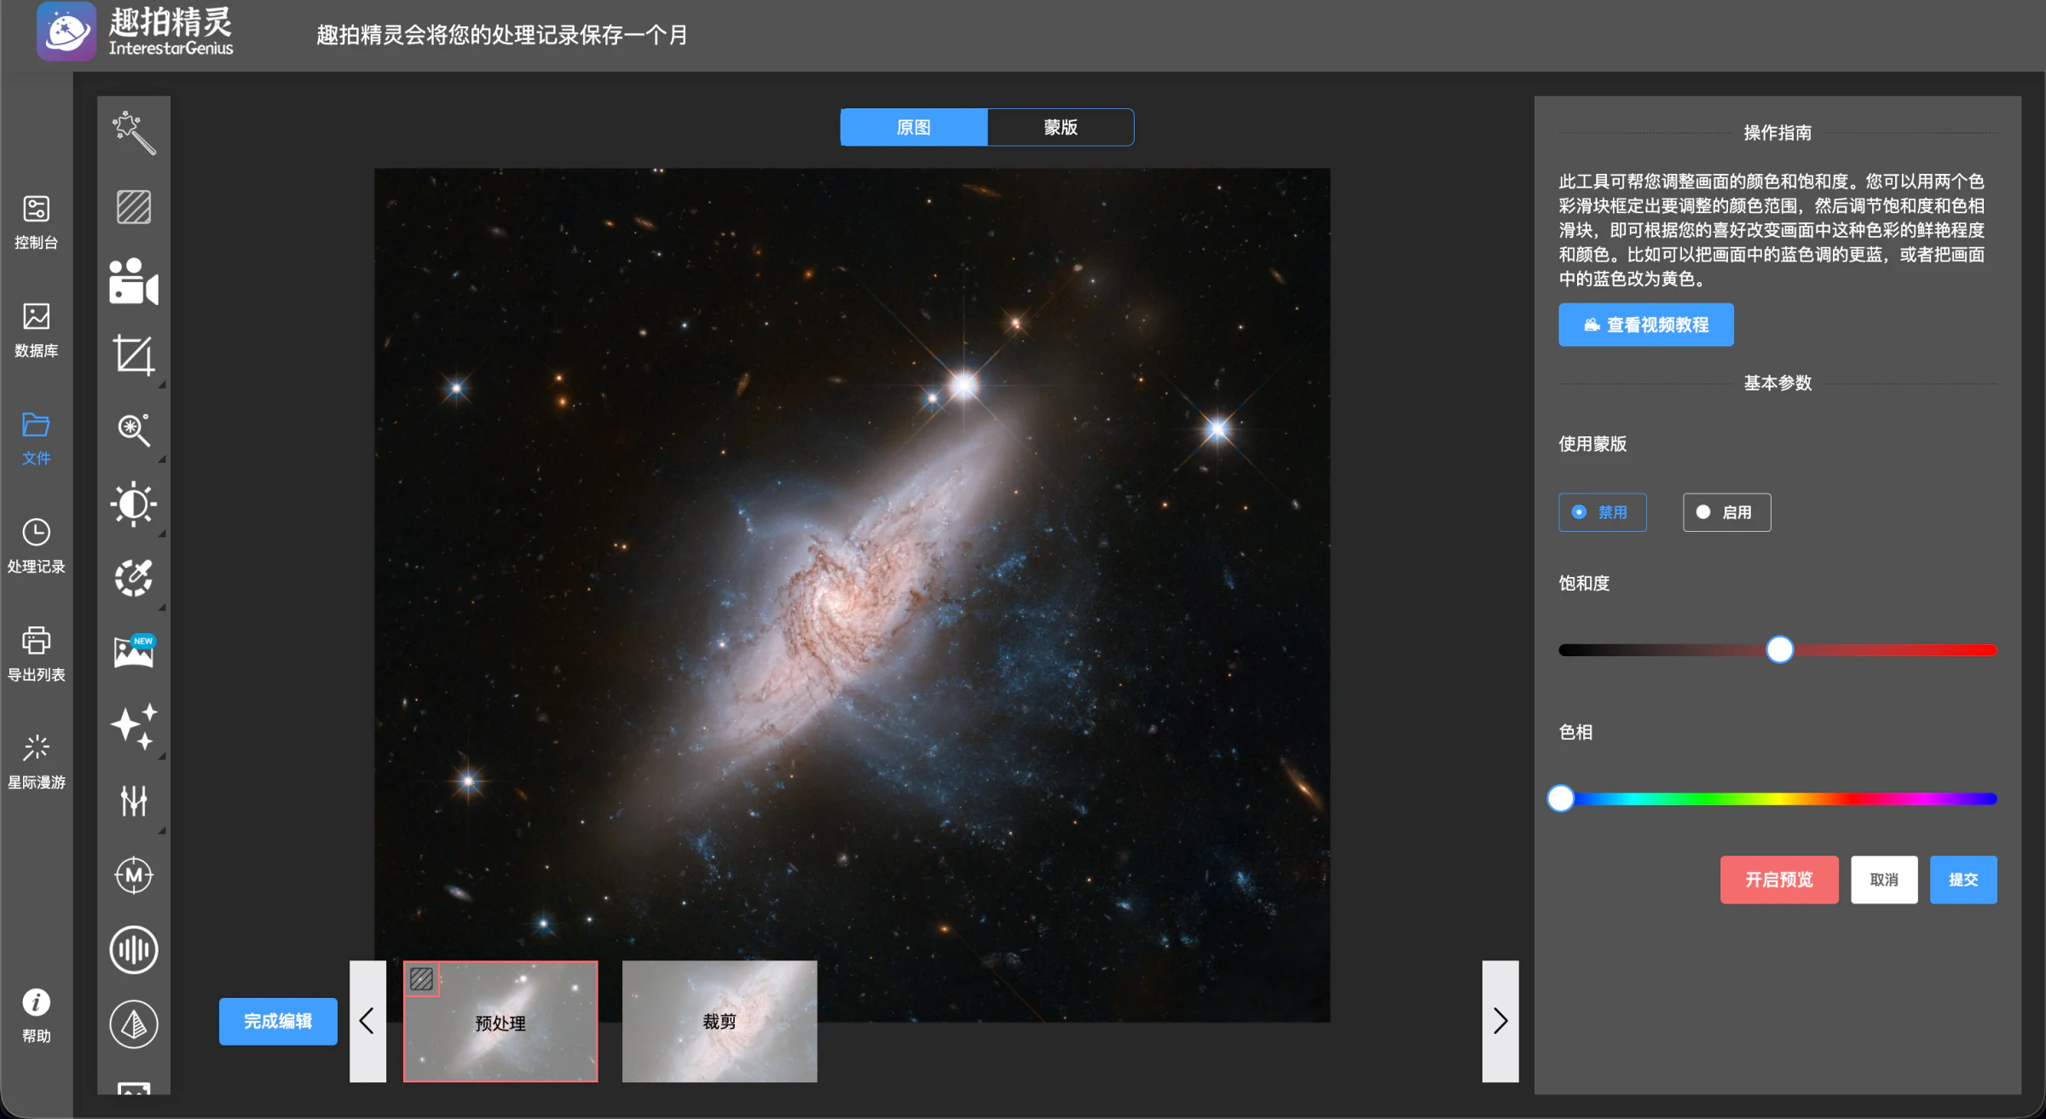Open the adjustment sliders tool

click(134, 800)
